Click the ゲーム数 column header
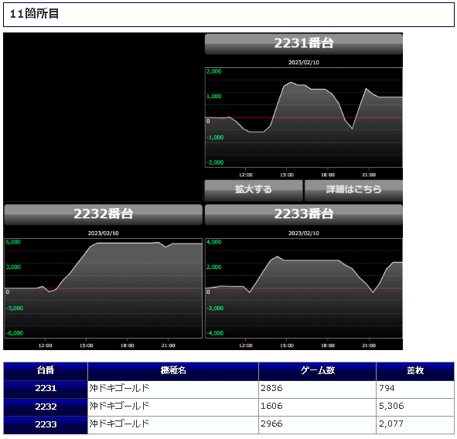The width and height of the screenshot is (457, 439). pos(317,371)
